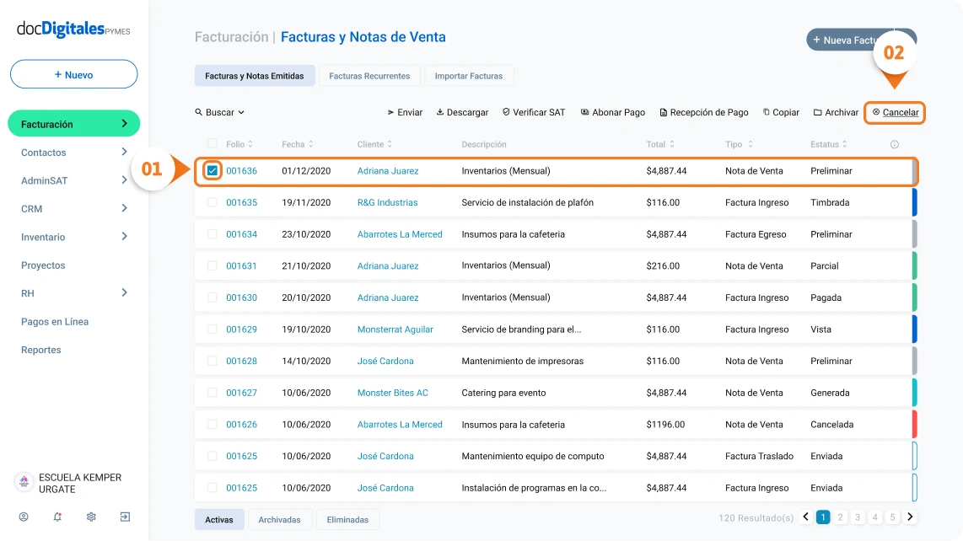Check the checkbox for folio 001635
This screenshot has width=963, height=541.
point(212,202)
